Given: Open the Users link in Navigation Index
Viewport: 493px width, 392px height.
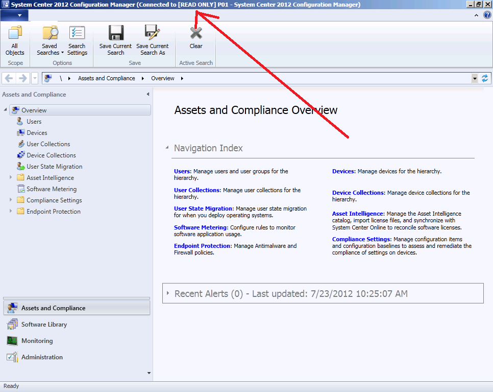Looking at the screenshot, I should coord(182,171).
